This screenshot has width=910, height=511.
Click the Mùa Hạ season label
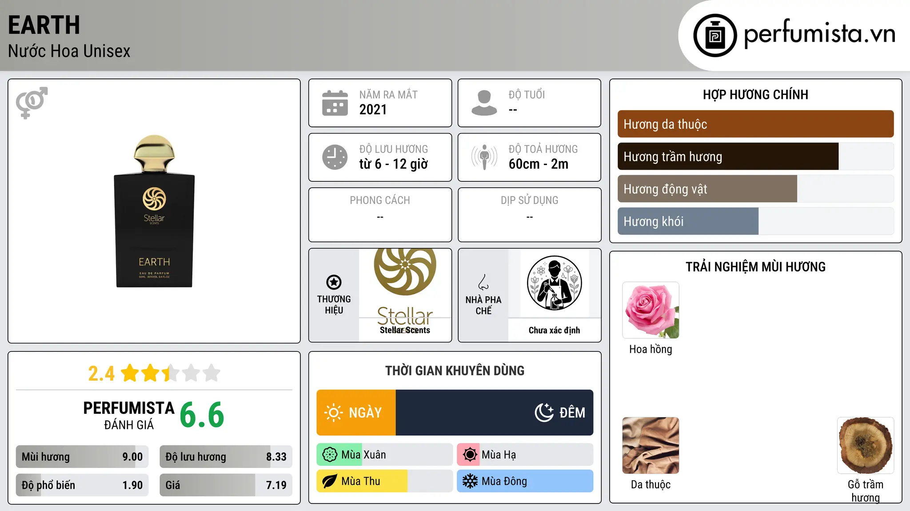[499, 455]
